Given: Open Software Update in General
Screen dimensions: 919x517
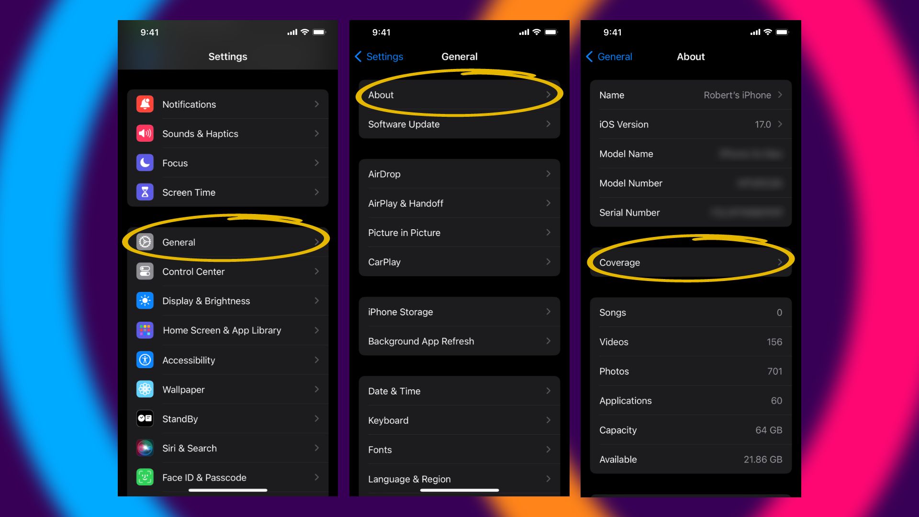Looking at the screenshot, I should 459,124.
